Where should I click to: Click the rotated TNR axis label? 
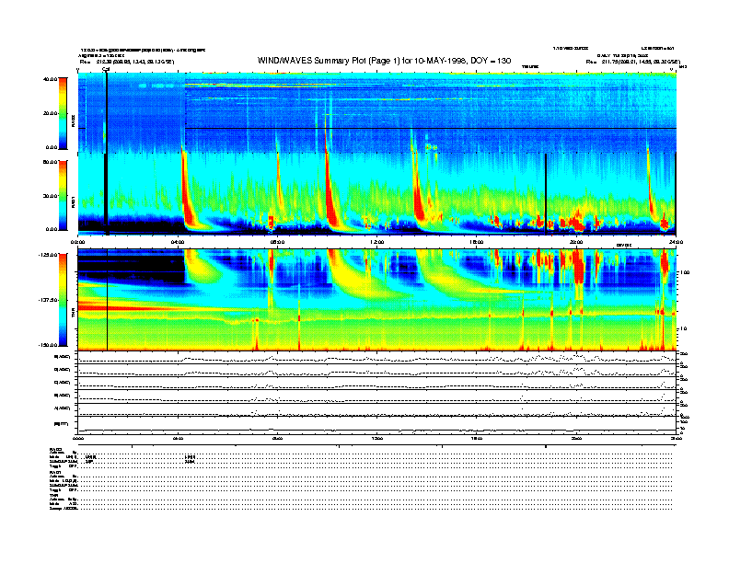click(x=73, y=314)
